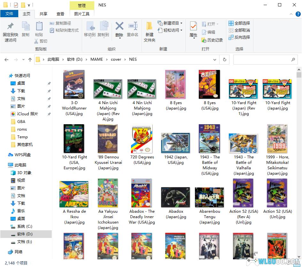The width and height of the screenshot is (302, 267).
Task: Click the 重命名 (Rename) icon
Action: (x=133, y=26)
